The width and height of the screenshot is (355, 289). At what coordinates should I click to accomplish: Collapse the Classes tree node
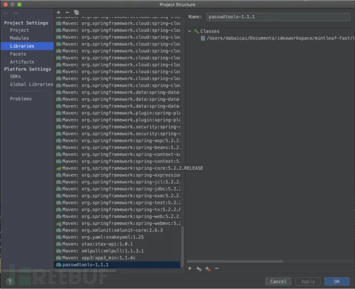[190, 31]
